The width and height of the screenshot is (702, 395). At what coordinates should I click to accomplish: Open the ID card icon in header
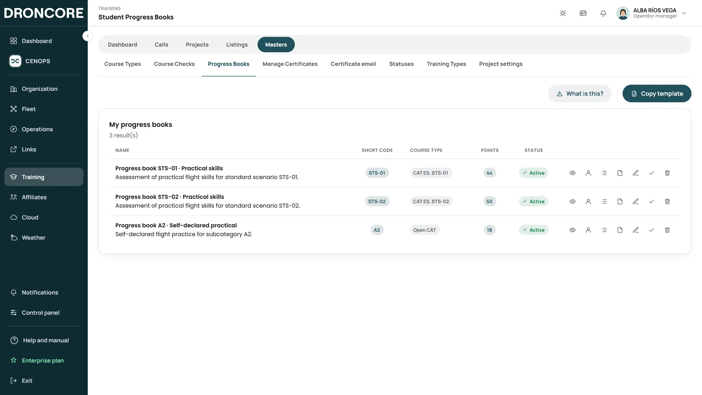tap(583, 13)
